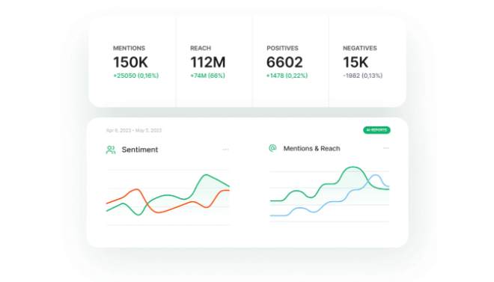Click the Sentiment people icon
The height and width of the screenshot is (282, 494).
[111, 150]
